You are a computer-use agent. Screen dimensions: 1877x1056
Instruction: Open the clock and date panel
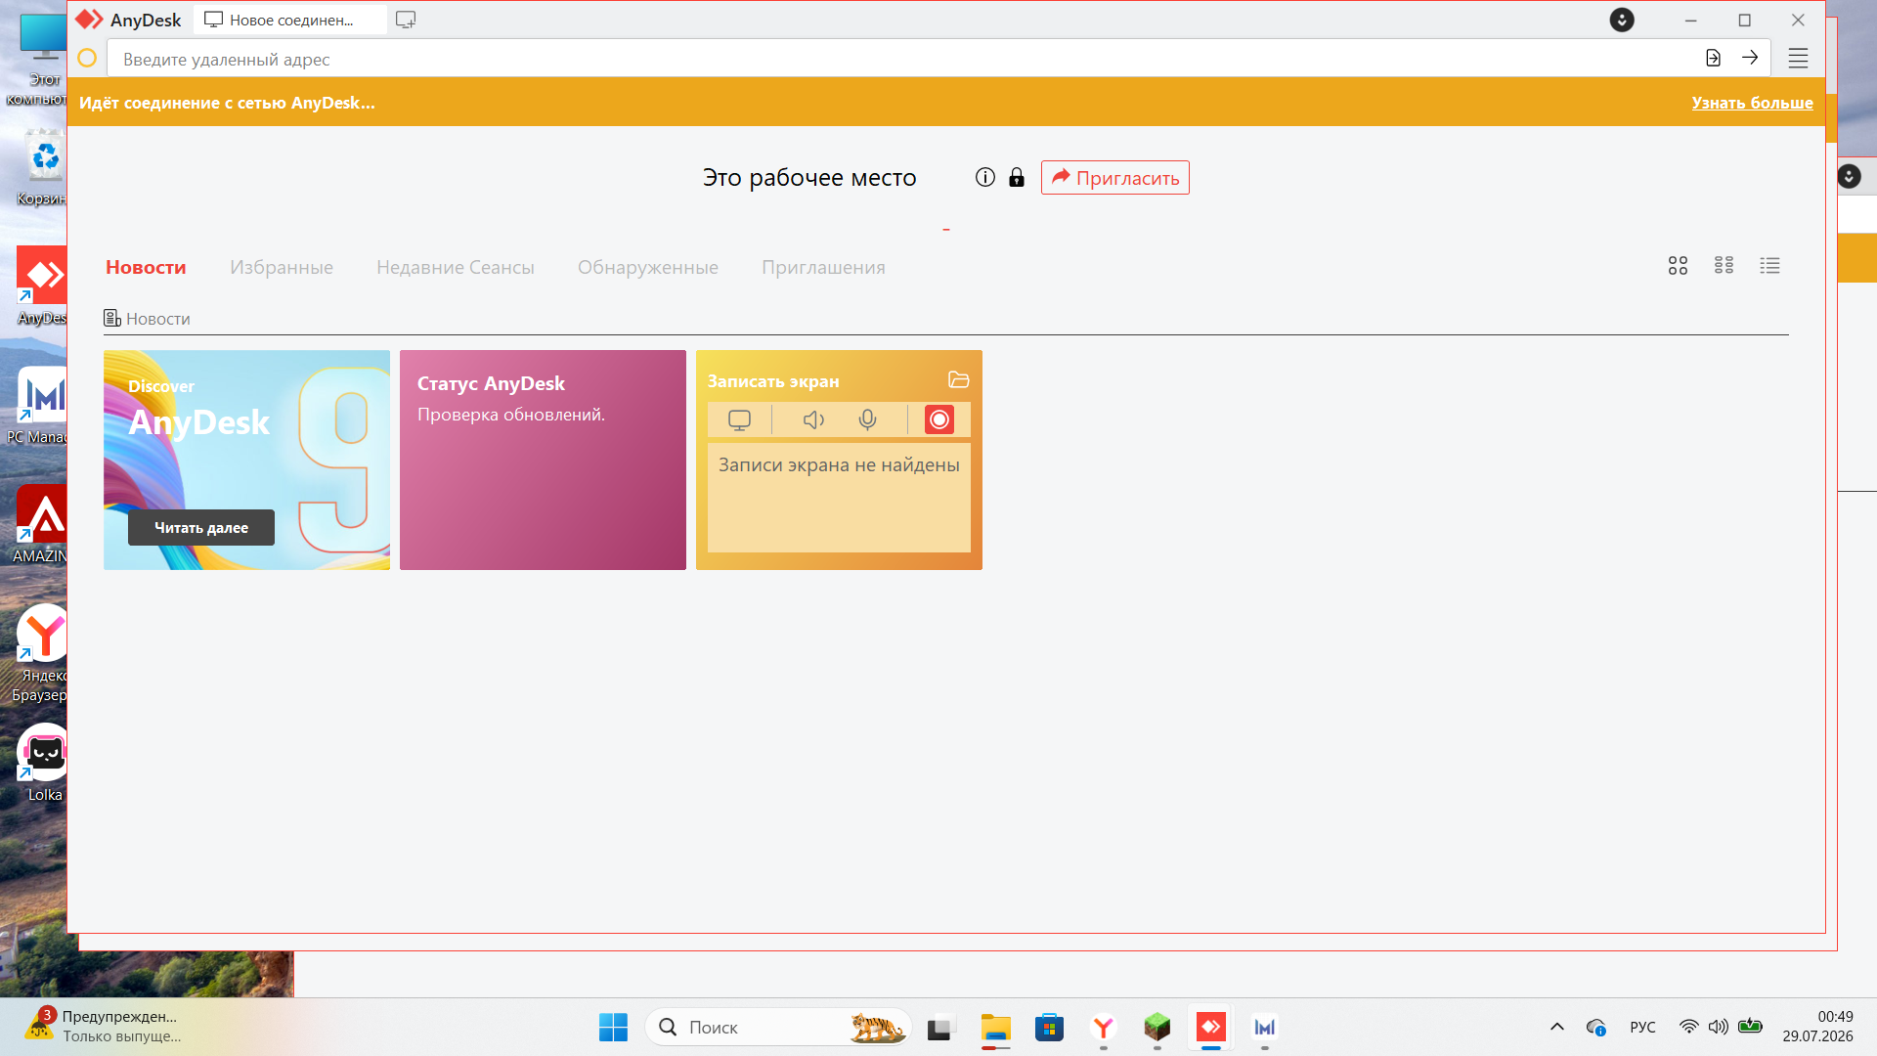point(1817,1027)
